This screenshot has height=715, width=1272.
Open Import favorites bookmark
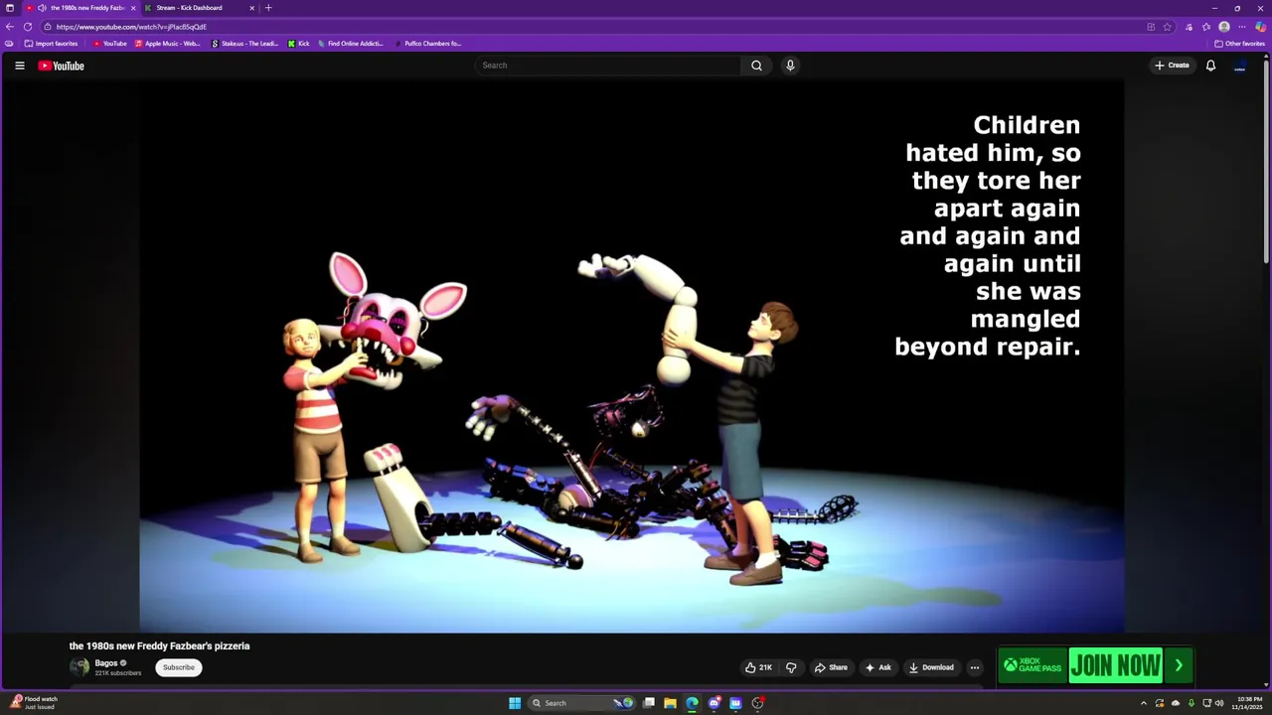(x=51, y=44)
